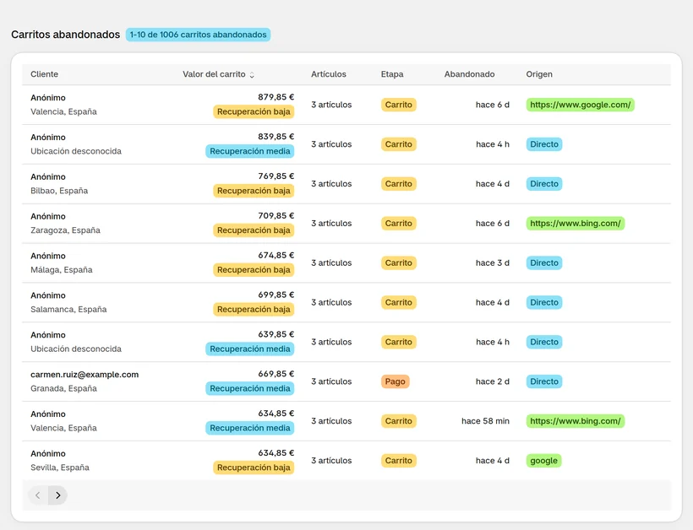The height and width of the screenshot is (530, 693).
Task: Open the Bilbao, España cart row
Action: click(x=346, y=184)
